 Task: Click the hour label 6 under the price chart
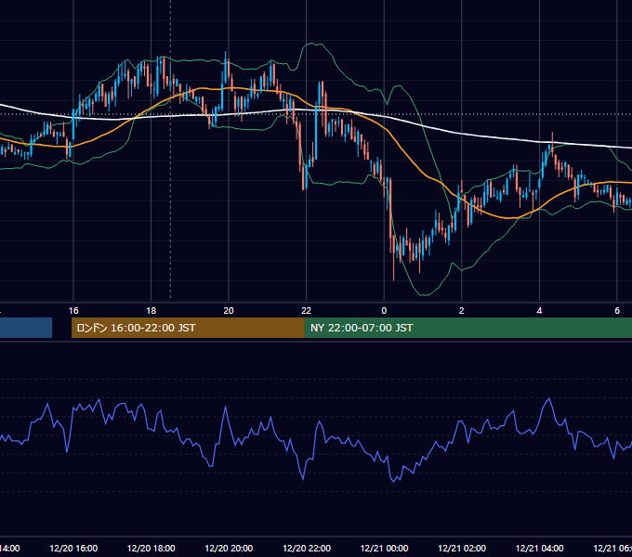(617, 311)
